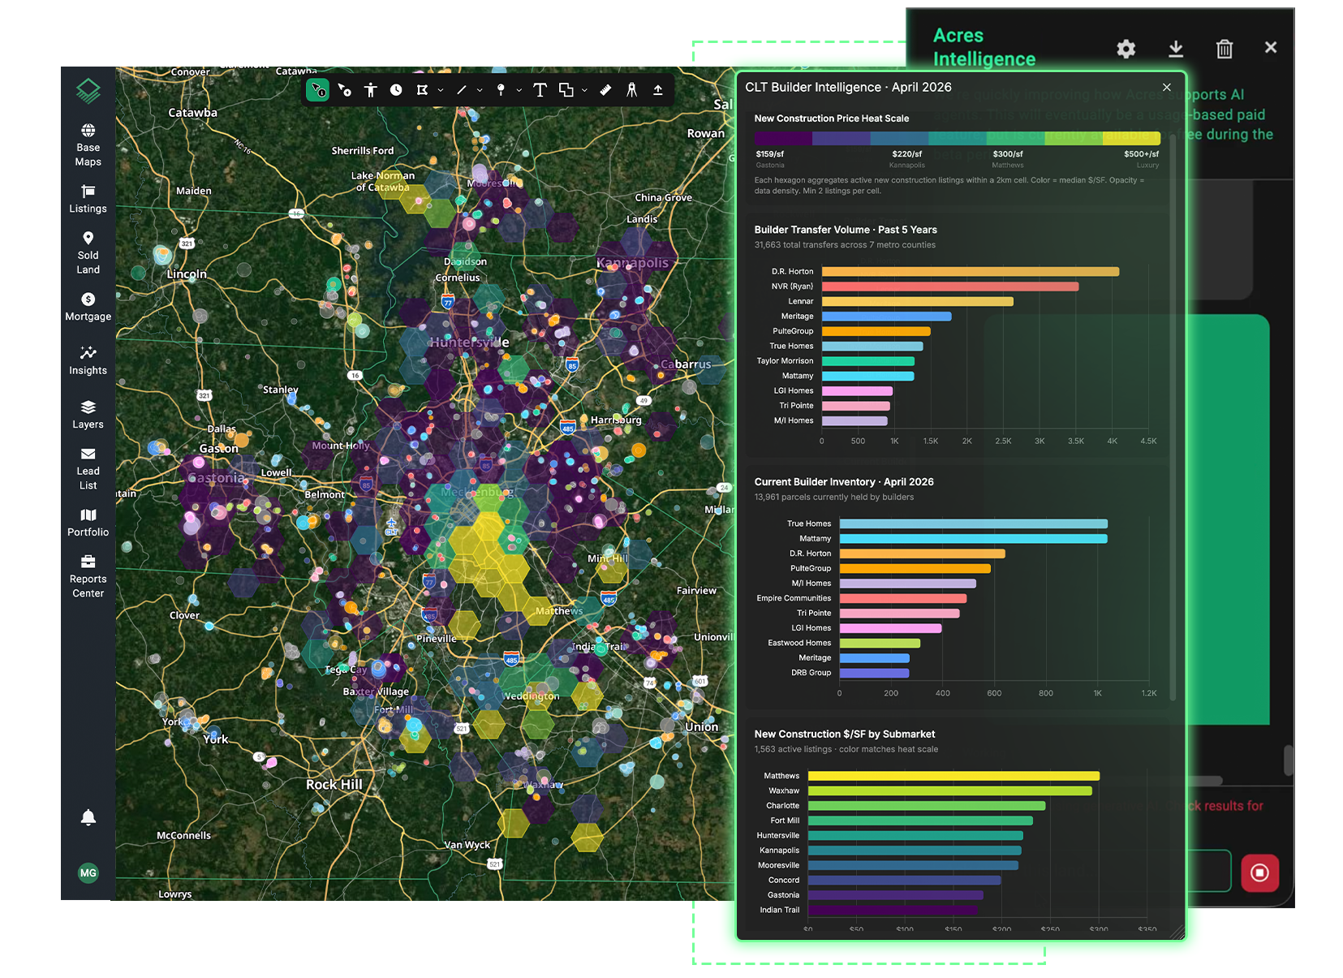Image resolution: width=1343 pixels, height=978 pixels.
Task: Select the info cursor tool in map toolbar
Action: [x=319, y=90]
